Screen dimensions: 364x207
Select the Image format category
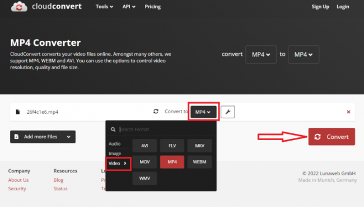pyautogui.click(x=115, y=153)
